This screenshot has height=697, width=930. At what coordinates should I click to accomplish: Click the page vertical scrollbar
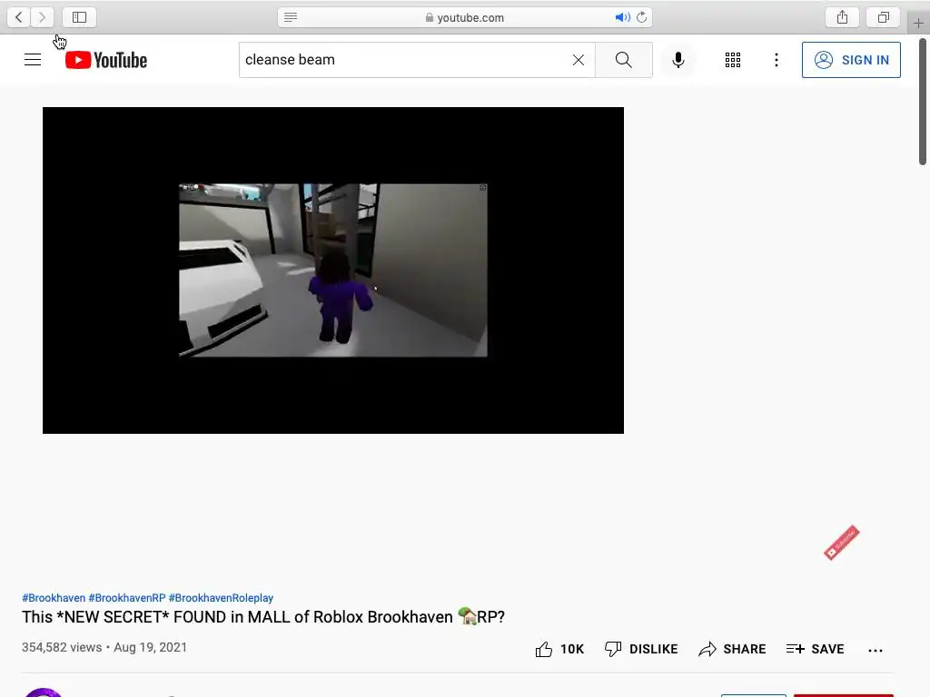pyautogui.click(x=923, y=102)
